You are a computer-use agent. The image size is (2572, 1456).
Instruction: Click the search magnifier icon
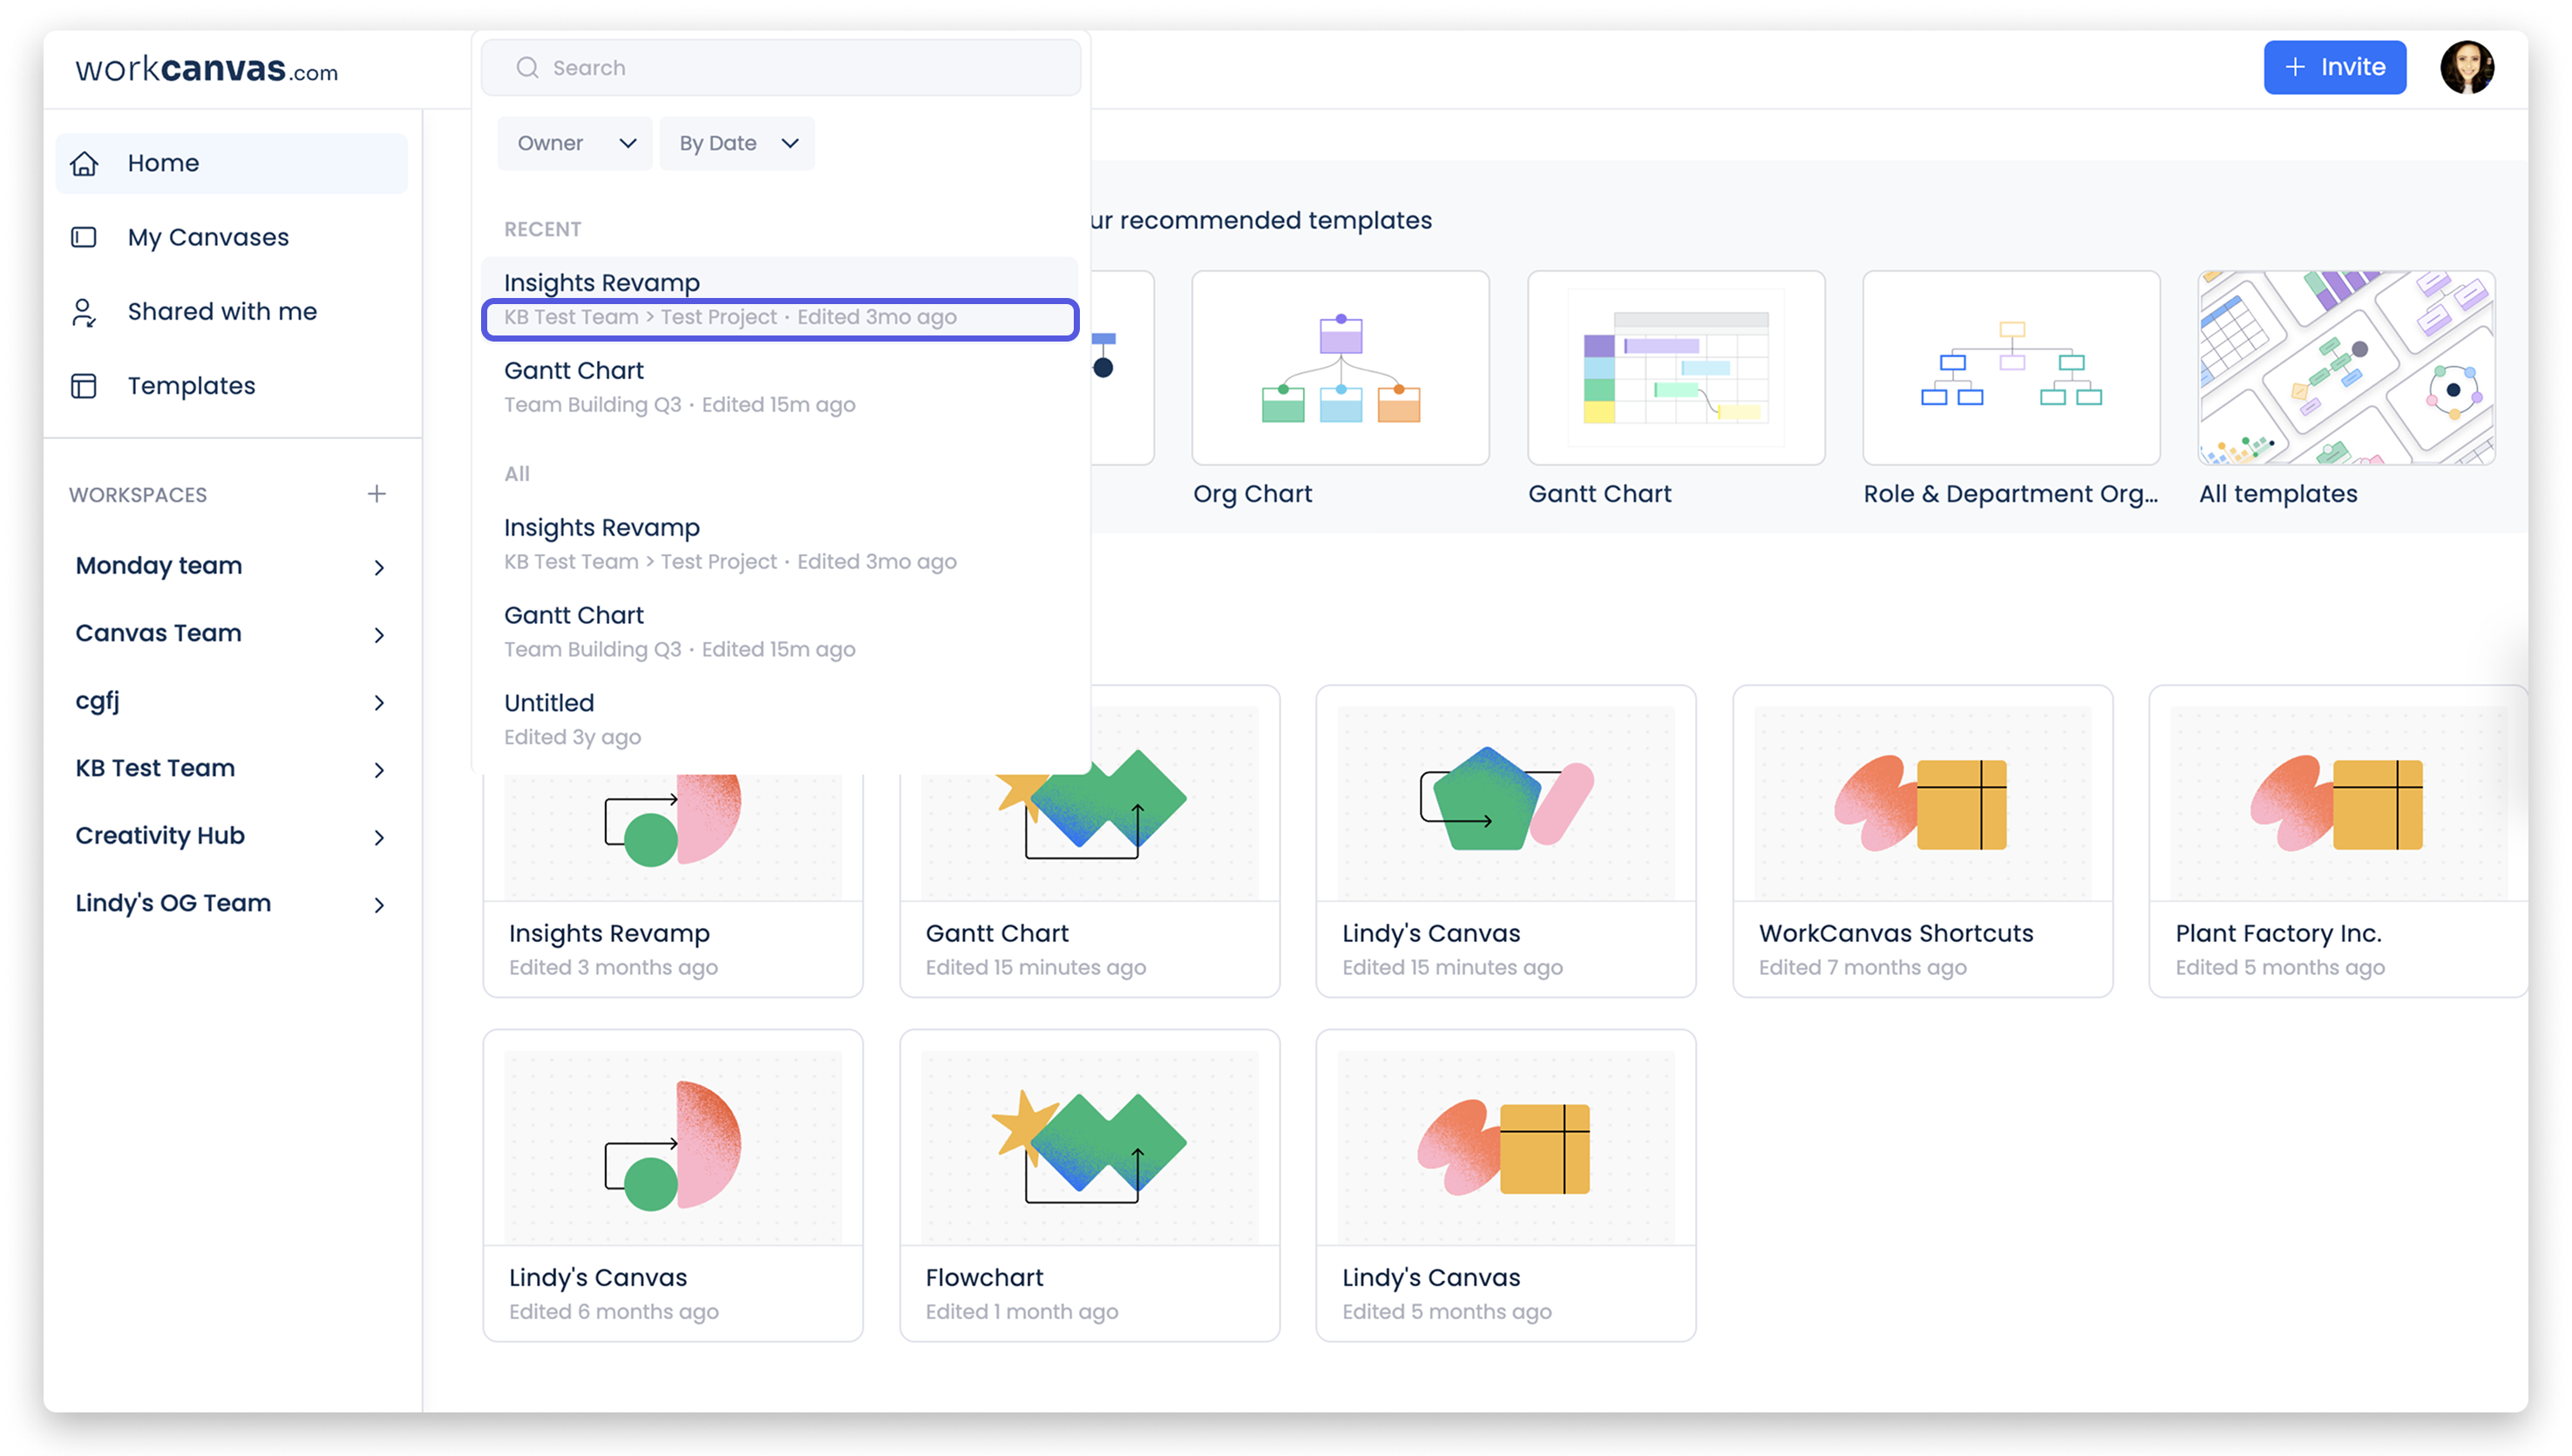pos(527,67)
